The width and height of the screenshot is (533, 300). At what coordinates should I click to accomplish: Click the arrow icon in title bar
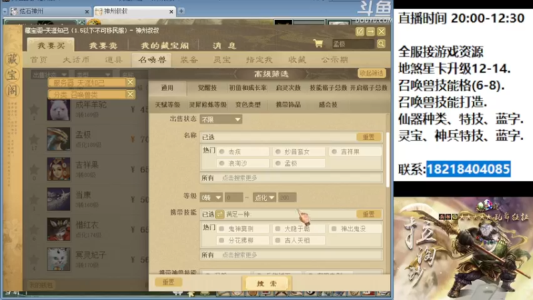(370, 31)
